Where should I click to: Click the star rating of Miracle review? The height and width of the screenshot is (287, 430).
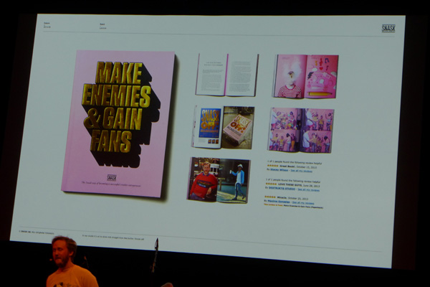click(270, 197)
